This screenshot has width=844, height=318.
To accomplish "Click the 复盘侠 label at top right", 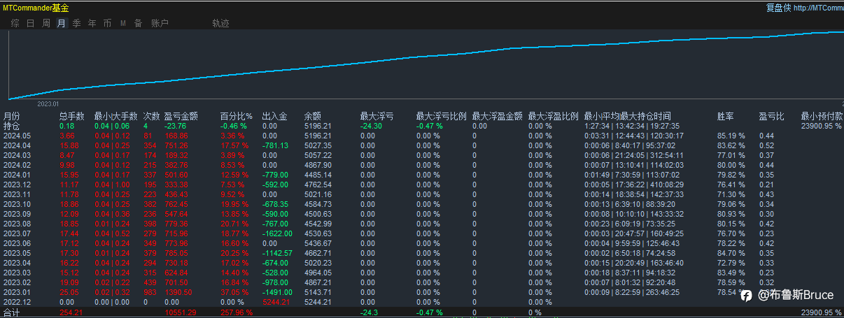I will (778, 8).
